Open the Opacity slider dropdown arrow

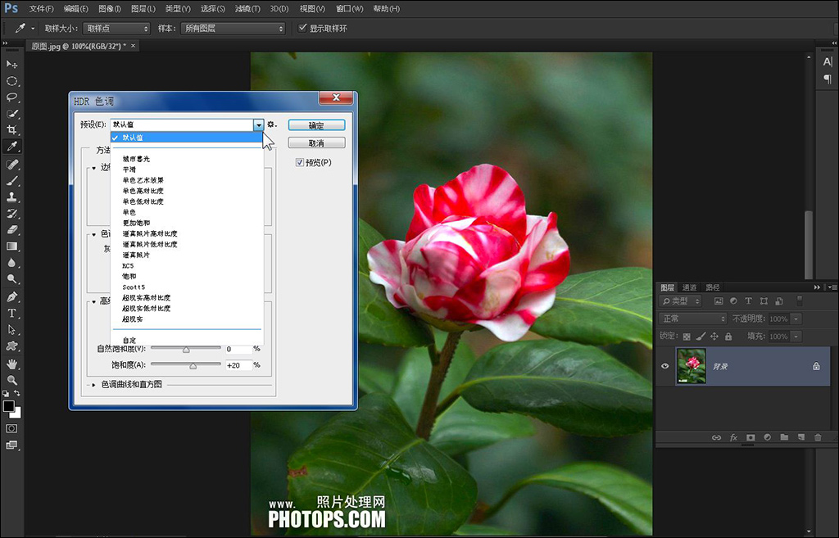tap(796, 319)
